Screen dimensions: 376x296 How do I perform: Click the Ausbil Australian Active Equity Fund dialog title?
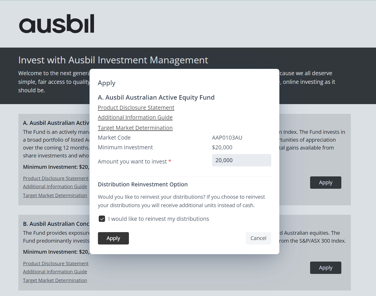click(156, 97)
